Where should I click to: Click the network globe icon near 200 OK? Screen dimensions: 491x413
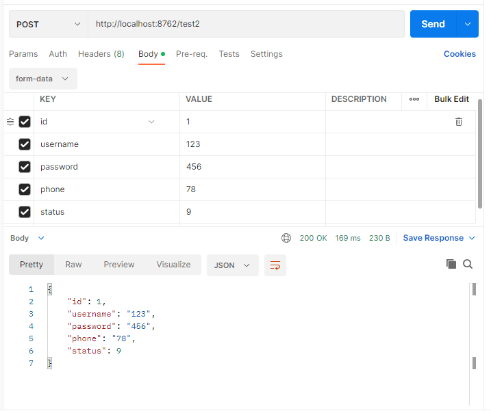[x=286, y=238]
